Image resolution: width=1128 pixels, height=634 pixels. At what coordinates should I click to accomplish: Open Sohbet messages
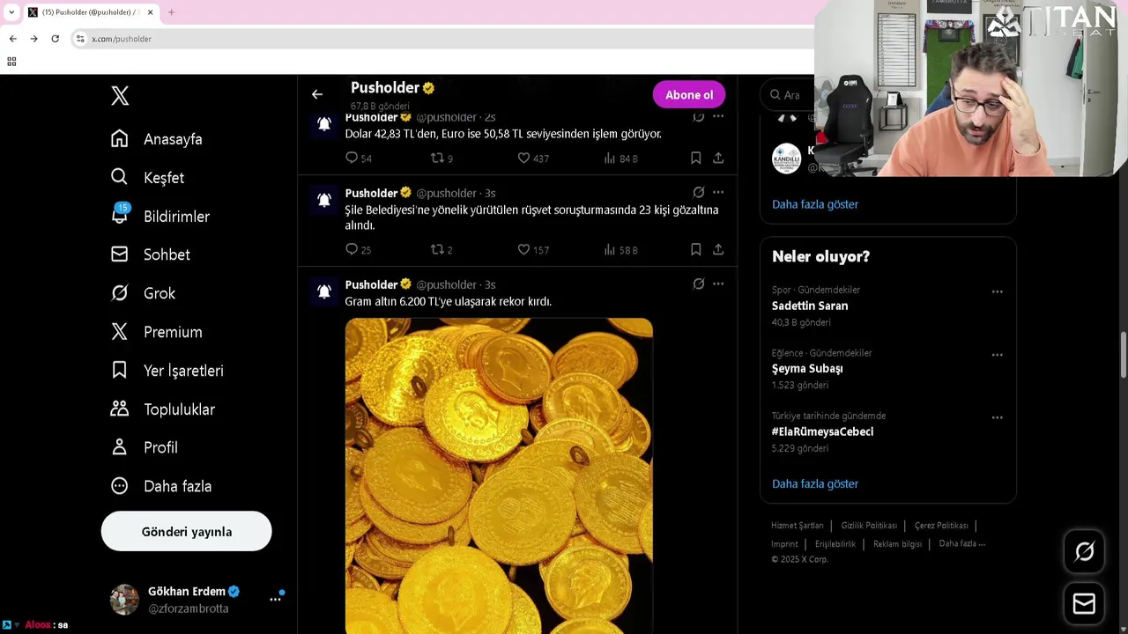151,254
